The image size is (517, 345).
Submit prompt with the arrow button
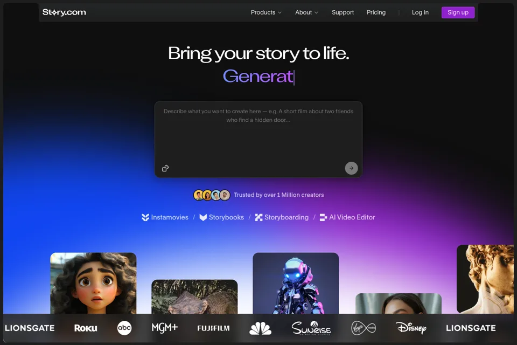pyautogui.click(x=351, y=168)
